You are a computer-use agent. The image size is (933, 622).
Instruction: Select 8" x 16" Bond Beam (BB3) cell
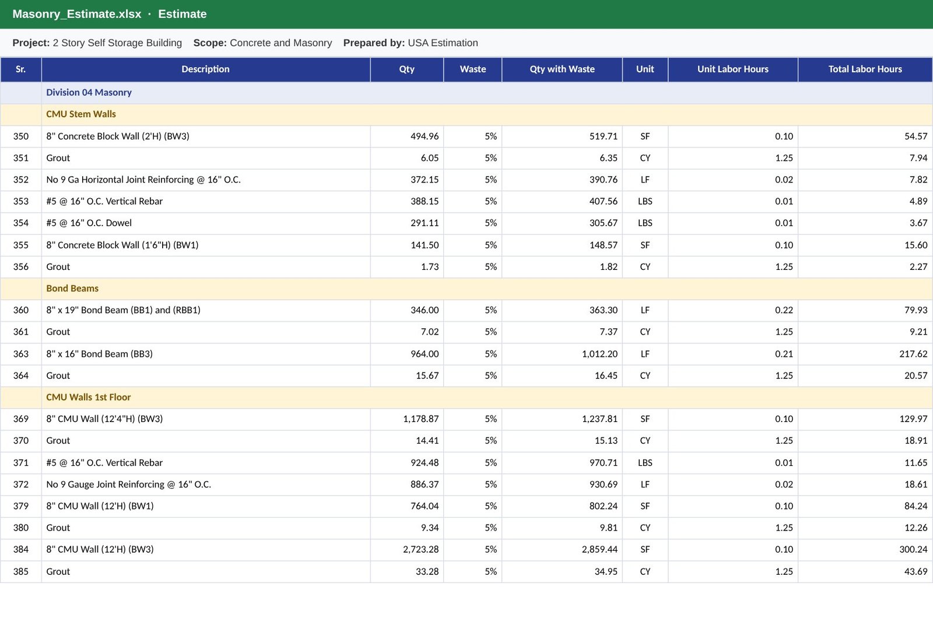pos(206,354)
